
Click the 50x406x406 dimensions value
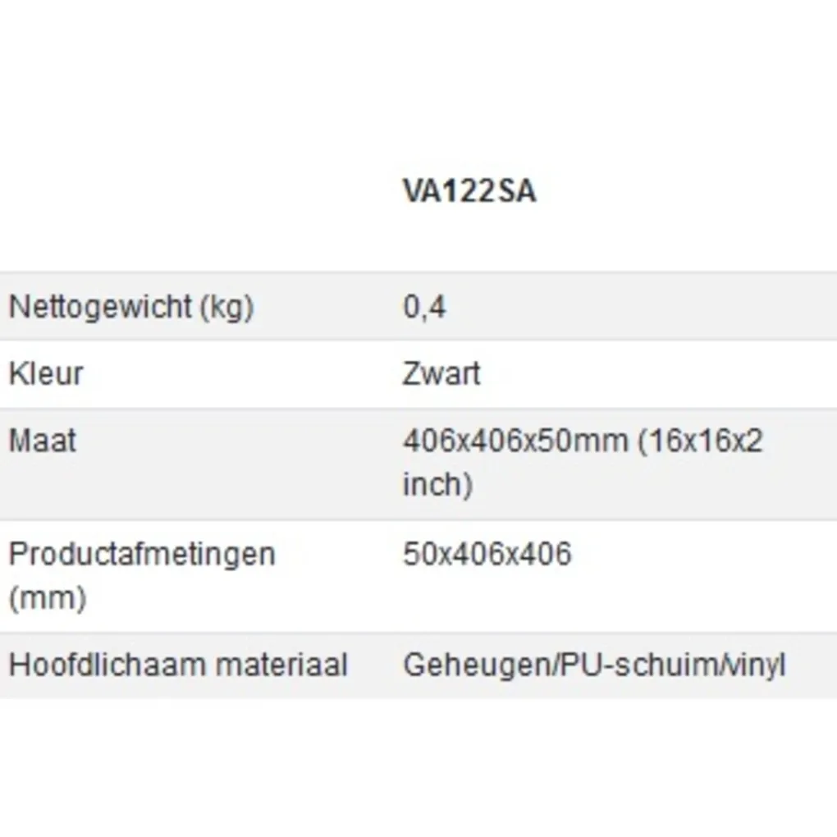coord(487,554)
